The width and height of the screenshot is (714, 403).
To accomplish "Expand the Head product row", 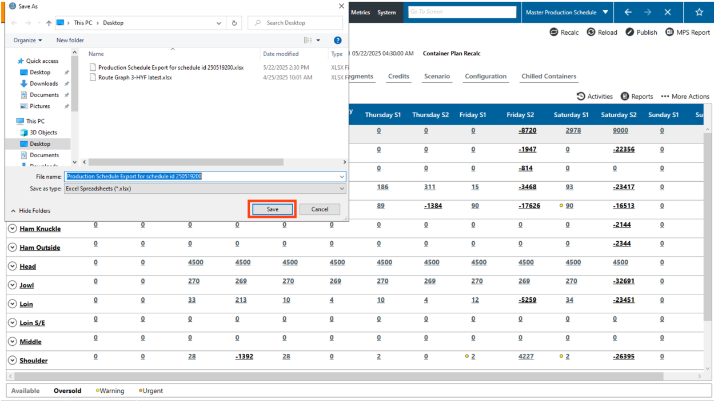I will [12, 266].
